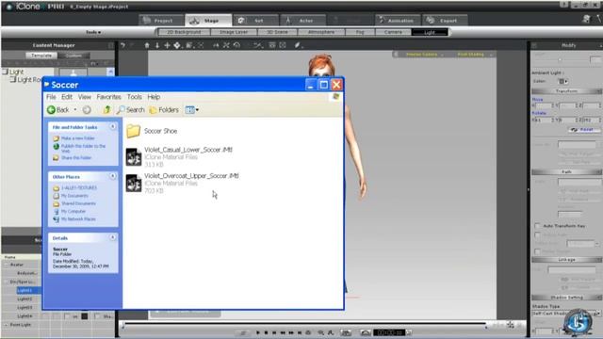Viewport: 603px width, 339px height.
Task: Click the character thumbnail in Content Manager
Action: tap(73, 72)
